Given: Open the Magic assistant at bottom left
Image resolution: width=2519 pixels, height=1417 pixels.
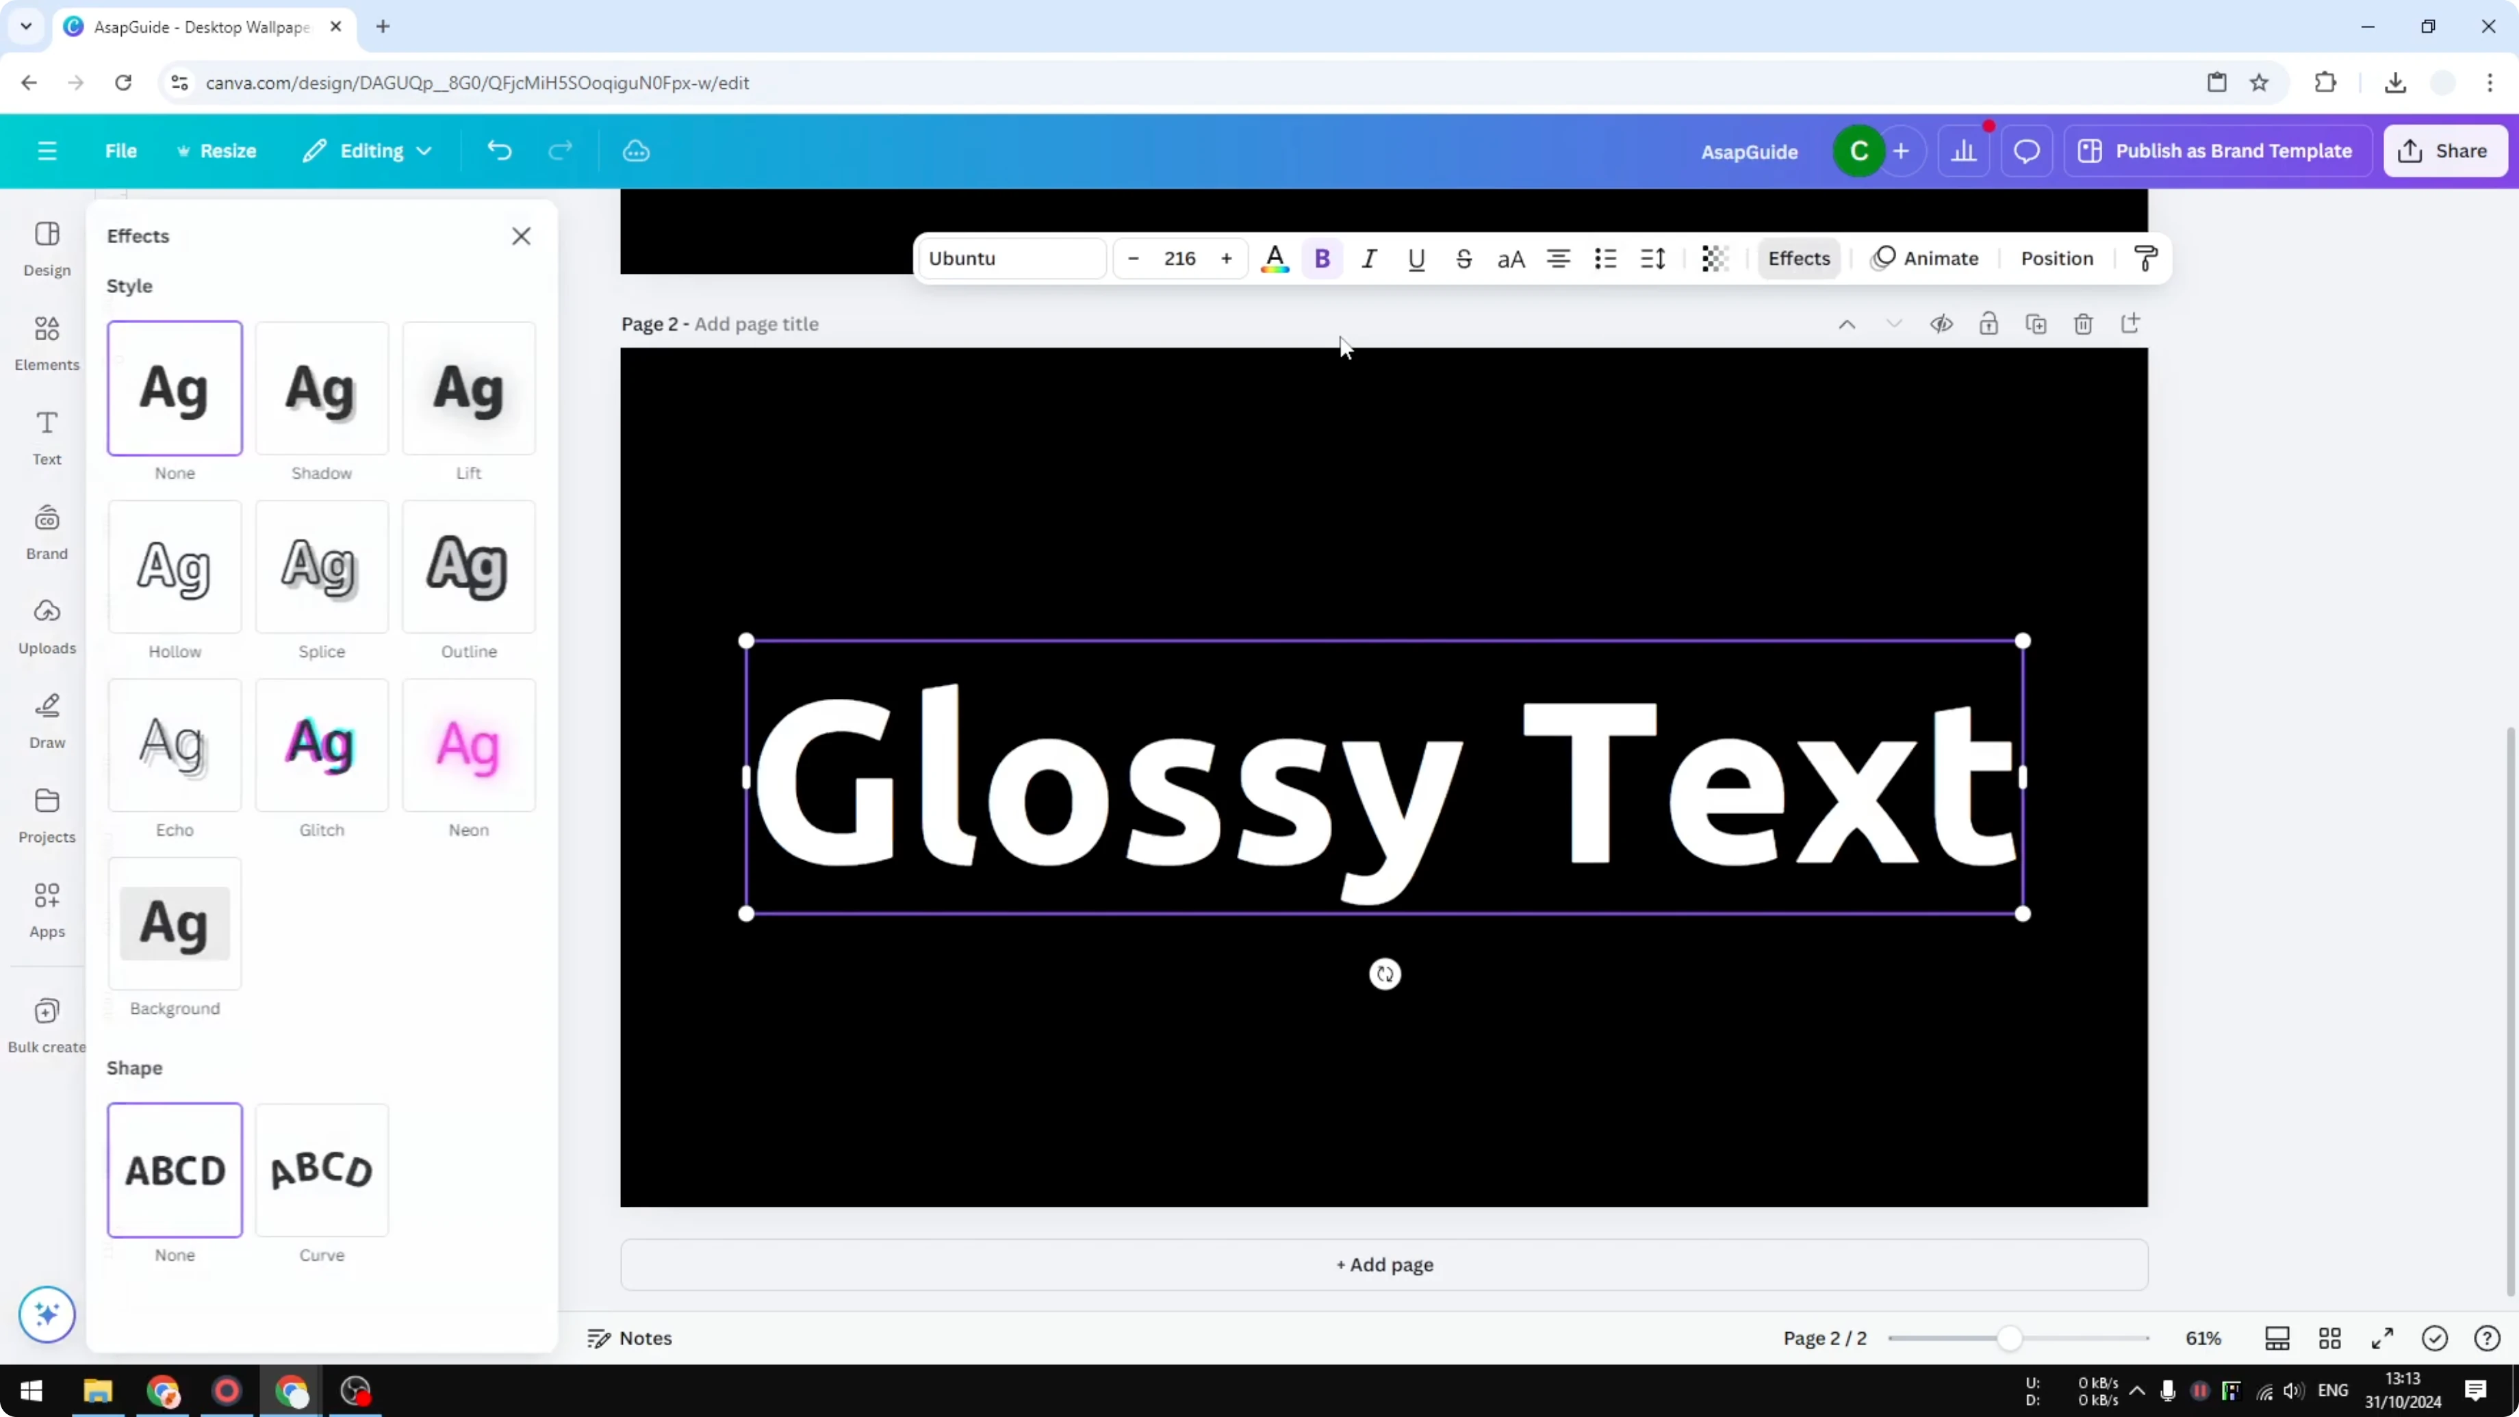Looking at the screenshot, I should coord(46,1314).
